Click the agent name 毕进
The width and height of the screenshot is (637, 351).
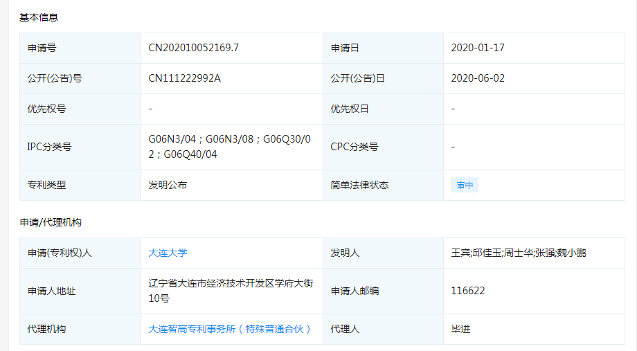point(460,330)
